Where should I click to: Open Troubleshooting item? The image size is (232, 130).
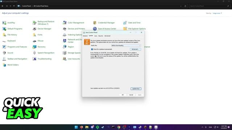pyautogui.click(x=42, y=59)
